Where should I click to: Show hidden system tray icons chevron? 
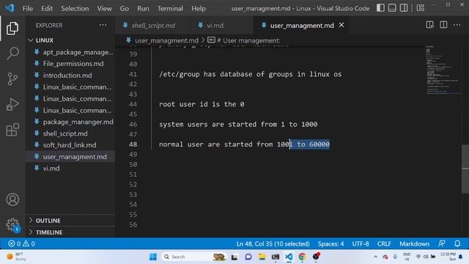(376, 257)
